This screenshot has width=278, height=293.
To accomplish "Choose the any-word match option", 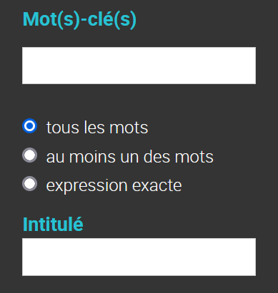I will coord(30,155).
